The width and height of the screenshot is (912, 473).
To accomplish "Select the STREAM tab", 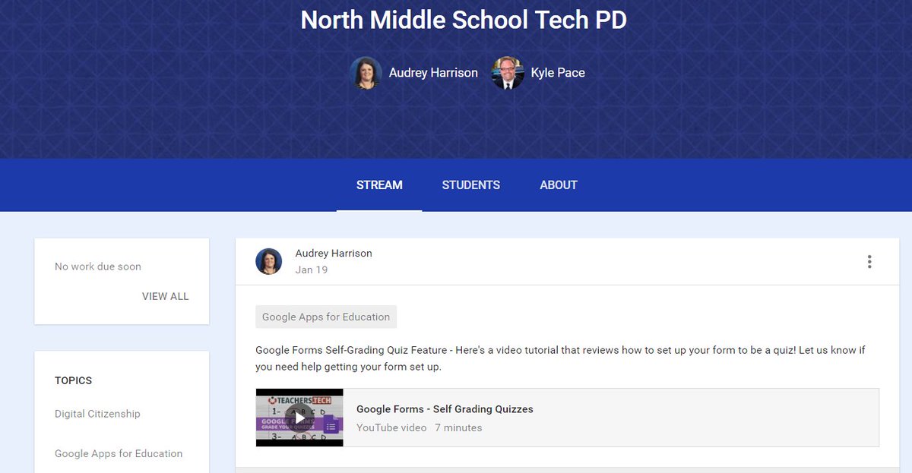I will 378,184.
